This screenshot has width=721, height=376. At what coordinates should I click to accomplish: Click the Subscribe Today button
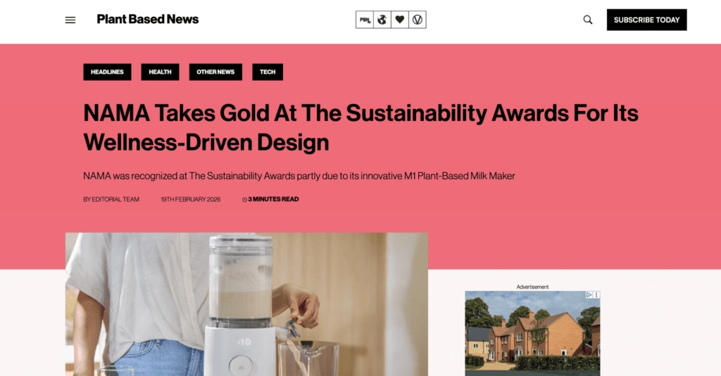(x=646, y=20)
